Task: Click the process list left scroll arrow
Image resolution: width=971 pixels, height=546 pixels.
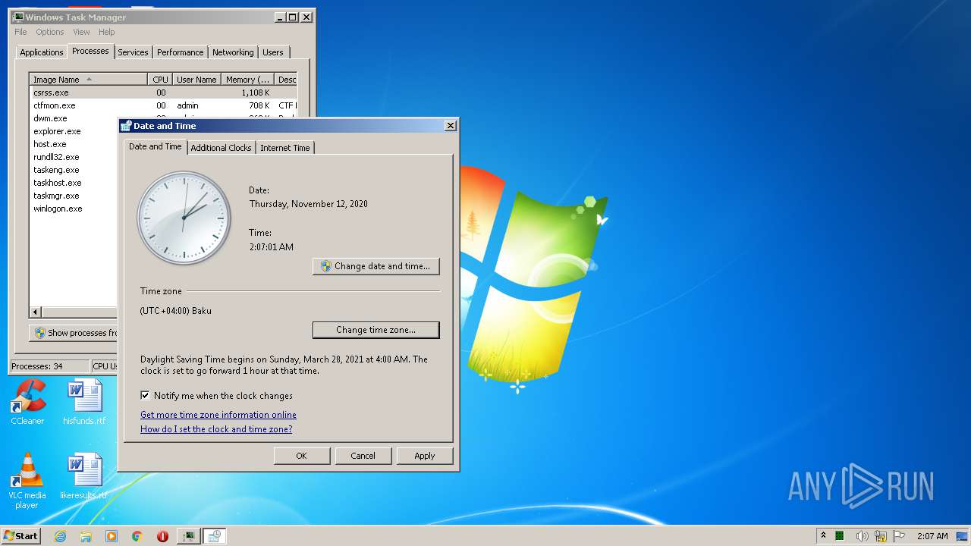Action: (36, 312)
